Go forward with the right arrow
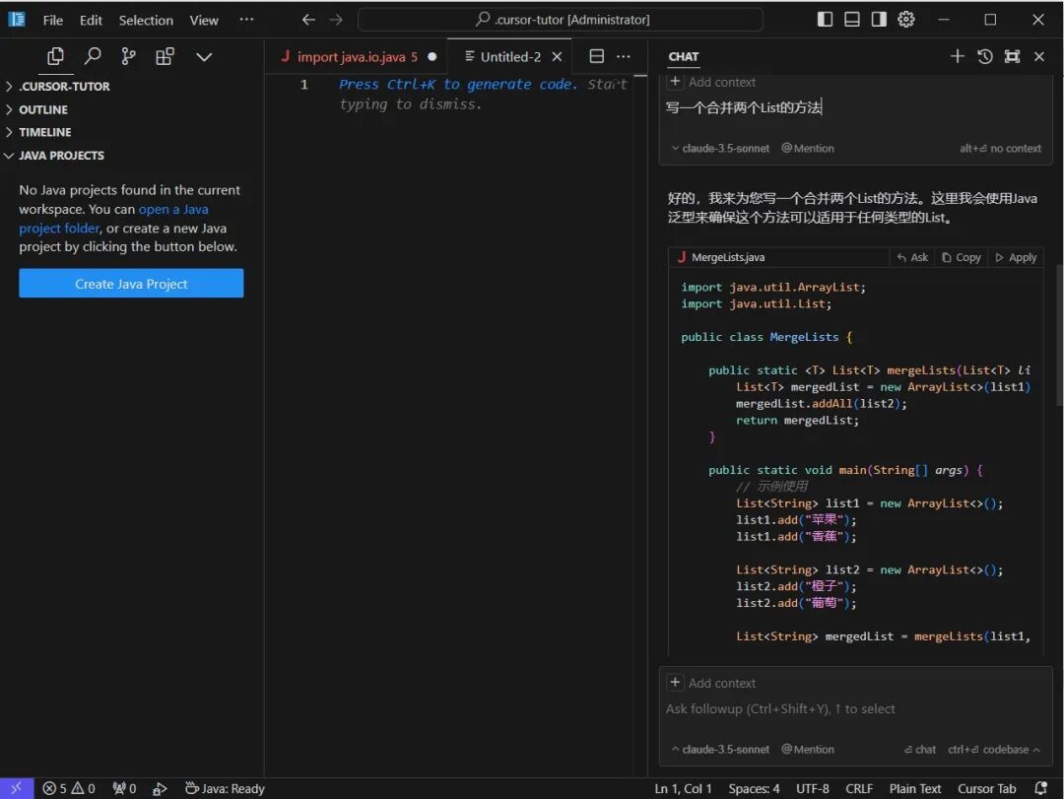 pyautogui.click(x=336, y=20)
